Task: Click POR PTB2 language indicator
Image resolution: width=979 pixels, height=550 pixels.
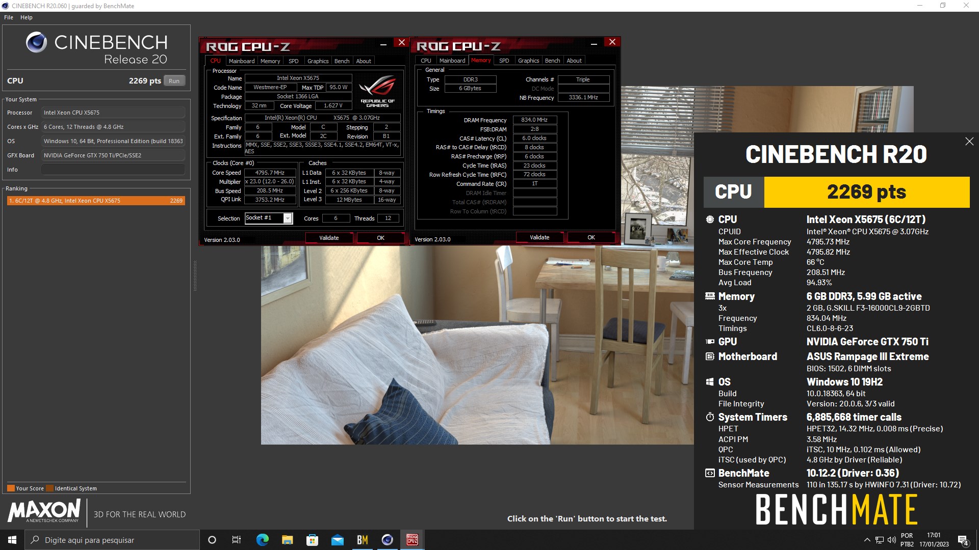Action: click(907, 540)
